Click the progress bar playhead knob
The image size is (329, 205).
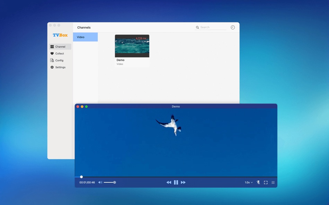tap(81, 177)
